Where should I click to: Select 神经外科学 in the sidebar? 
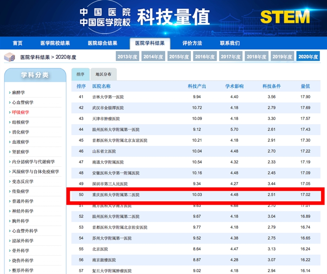coord(22,211)
